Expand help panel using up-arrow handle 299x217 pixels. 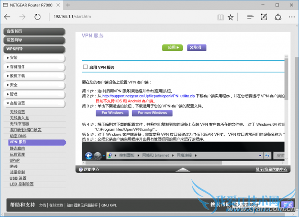pos(182,170)
